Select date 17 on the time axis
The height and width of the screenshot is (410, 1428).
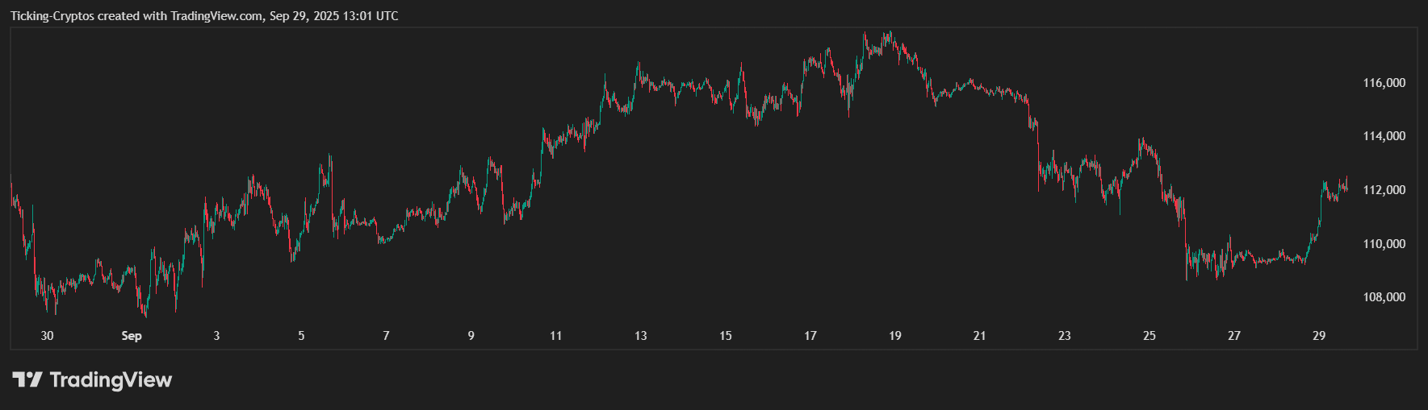click(810, 336)
